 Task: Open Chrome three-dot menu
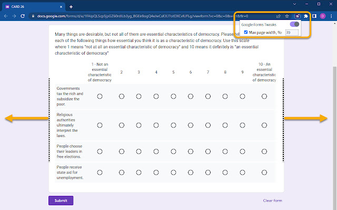point(331,16)
